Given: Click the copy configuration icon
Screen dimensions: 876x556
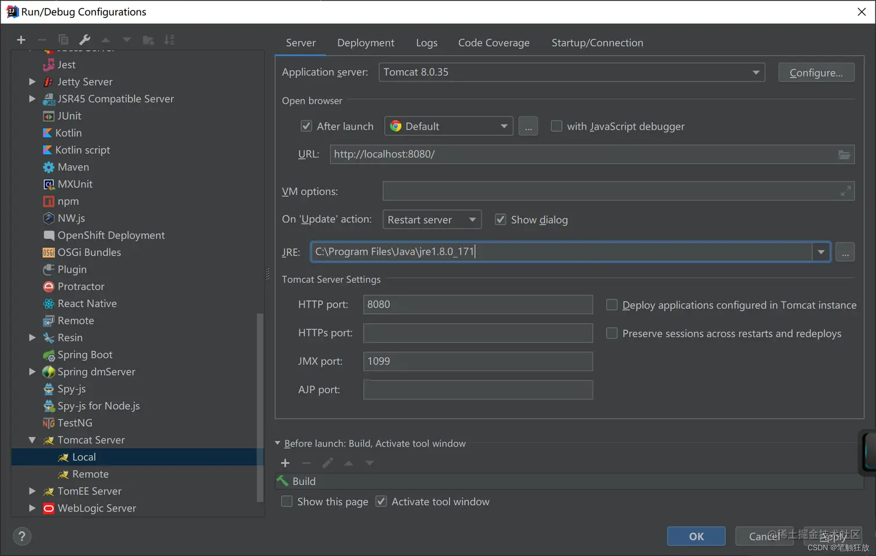Looking at the screenshot, I should [63, 40].
